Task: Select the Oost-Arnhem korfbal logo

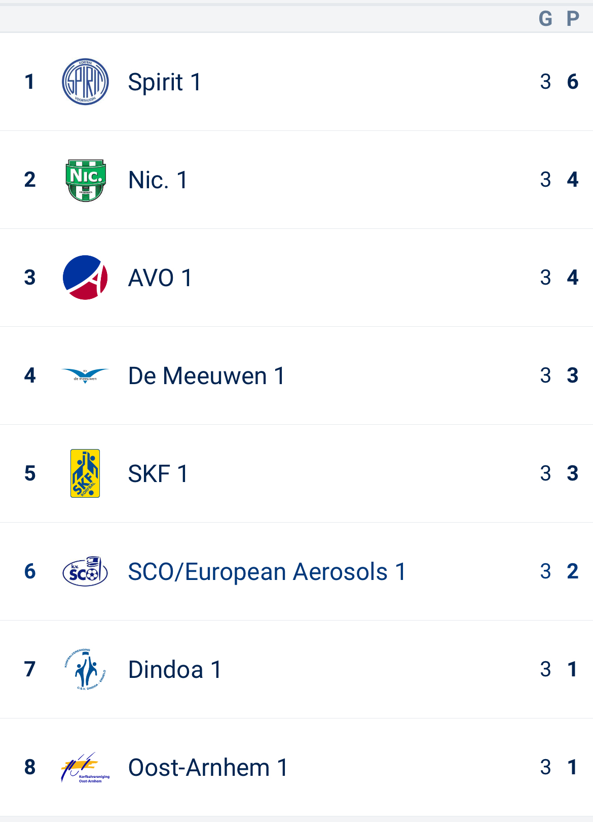Action: coord(85,767)
